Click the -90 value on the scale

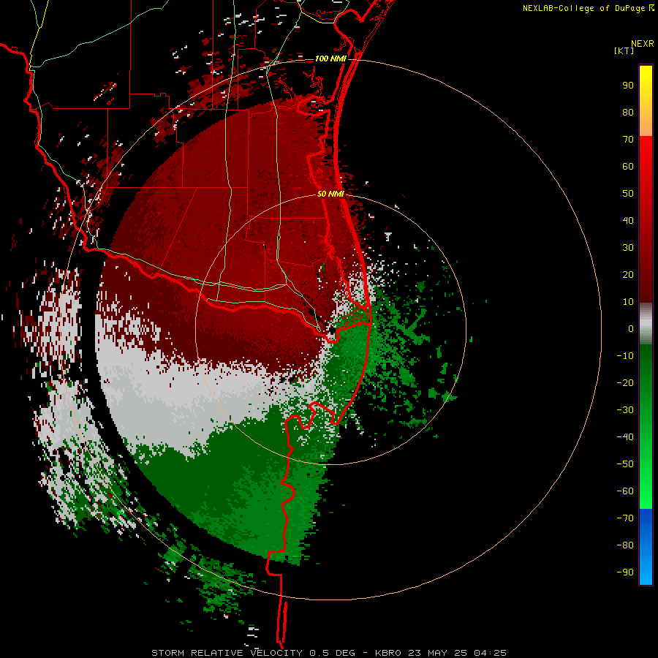click(625, 572)
